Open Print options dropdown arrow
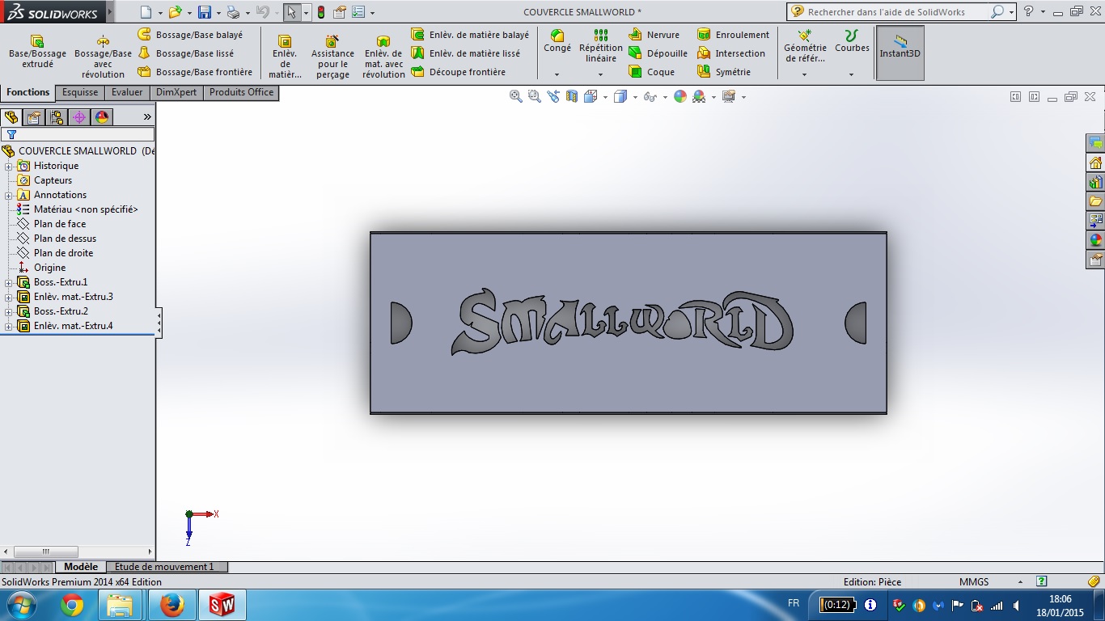The height and width of the screenshot is (621, 1105). (246, 13)
